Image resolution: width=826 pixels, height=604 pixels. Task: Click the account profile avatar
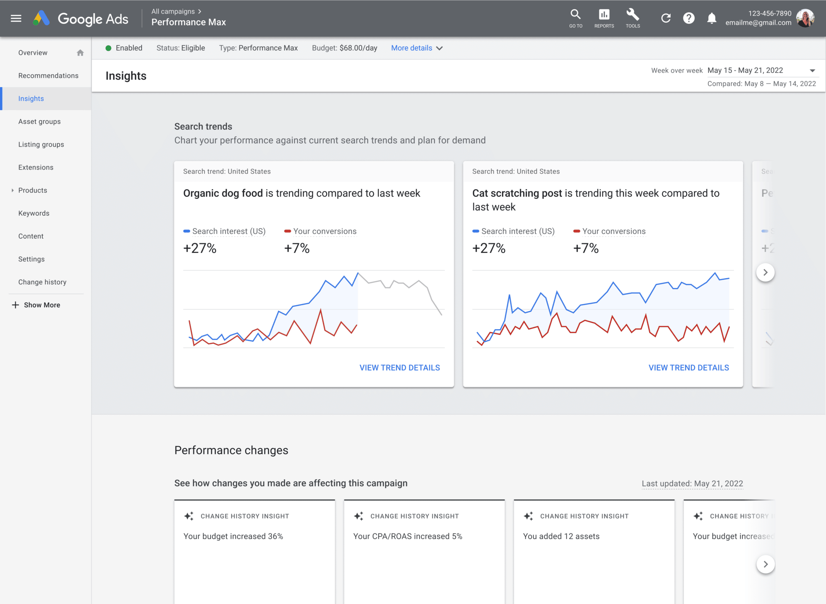(x=805, y=18)
